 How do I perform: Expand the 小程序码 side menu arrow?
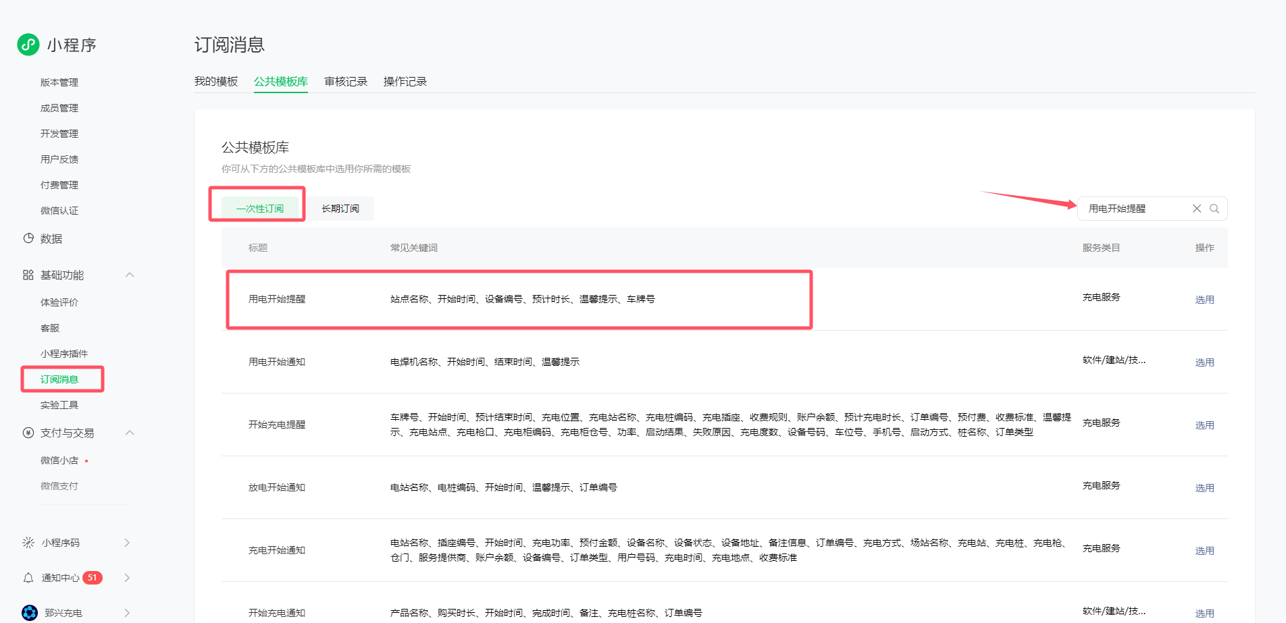[127, 543]
